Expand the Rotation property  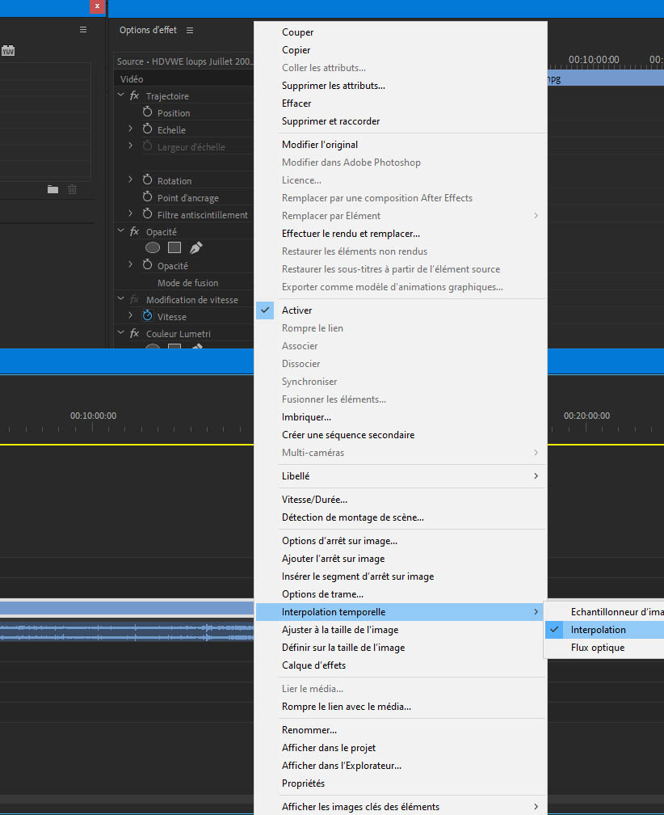(x=130, y=179)
